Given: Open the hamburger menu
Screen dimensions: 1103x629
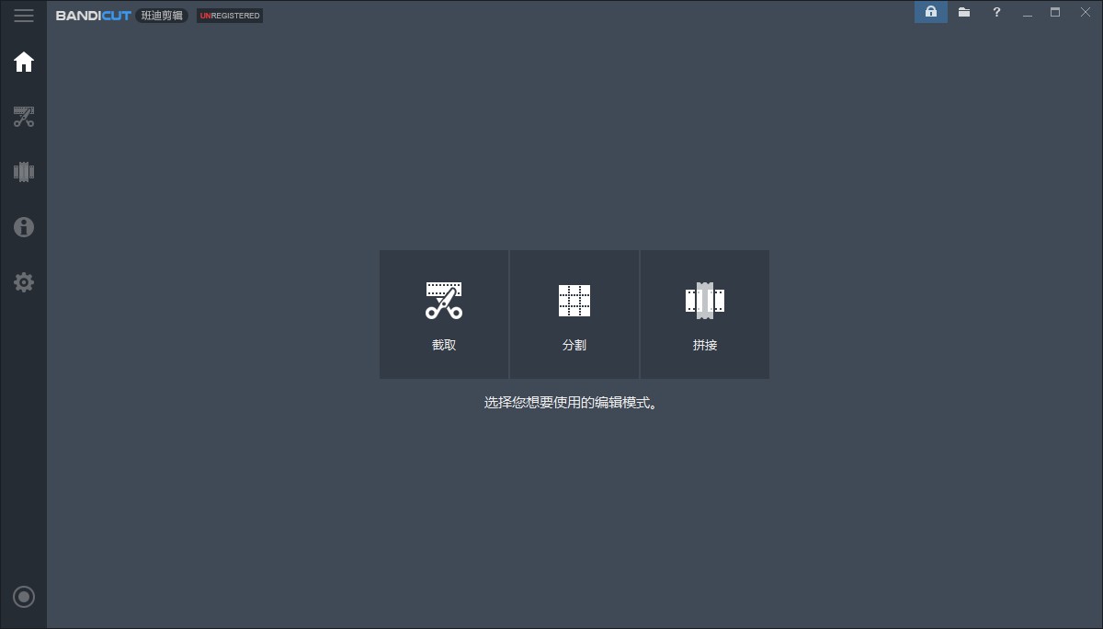Looking at the screenshot, I should (24, 16).
